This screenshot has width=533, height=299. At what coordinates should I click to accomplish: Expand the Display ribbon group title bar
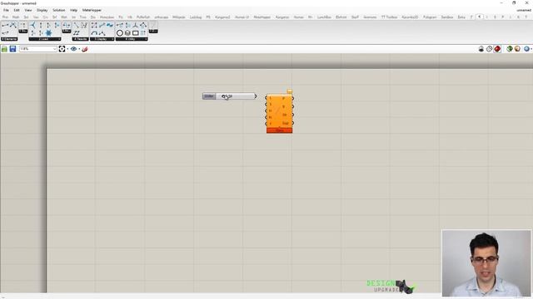pyautogui.click(x=102, y=39)
